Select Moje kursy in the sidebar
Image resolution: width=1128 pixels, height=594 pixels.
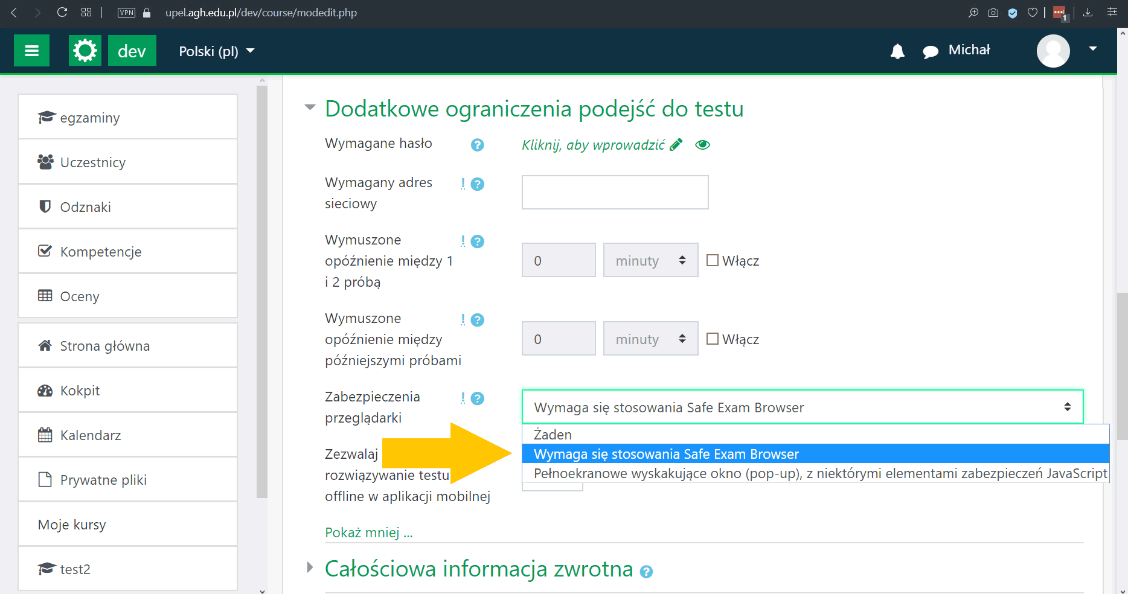[72, 524]
